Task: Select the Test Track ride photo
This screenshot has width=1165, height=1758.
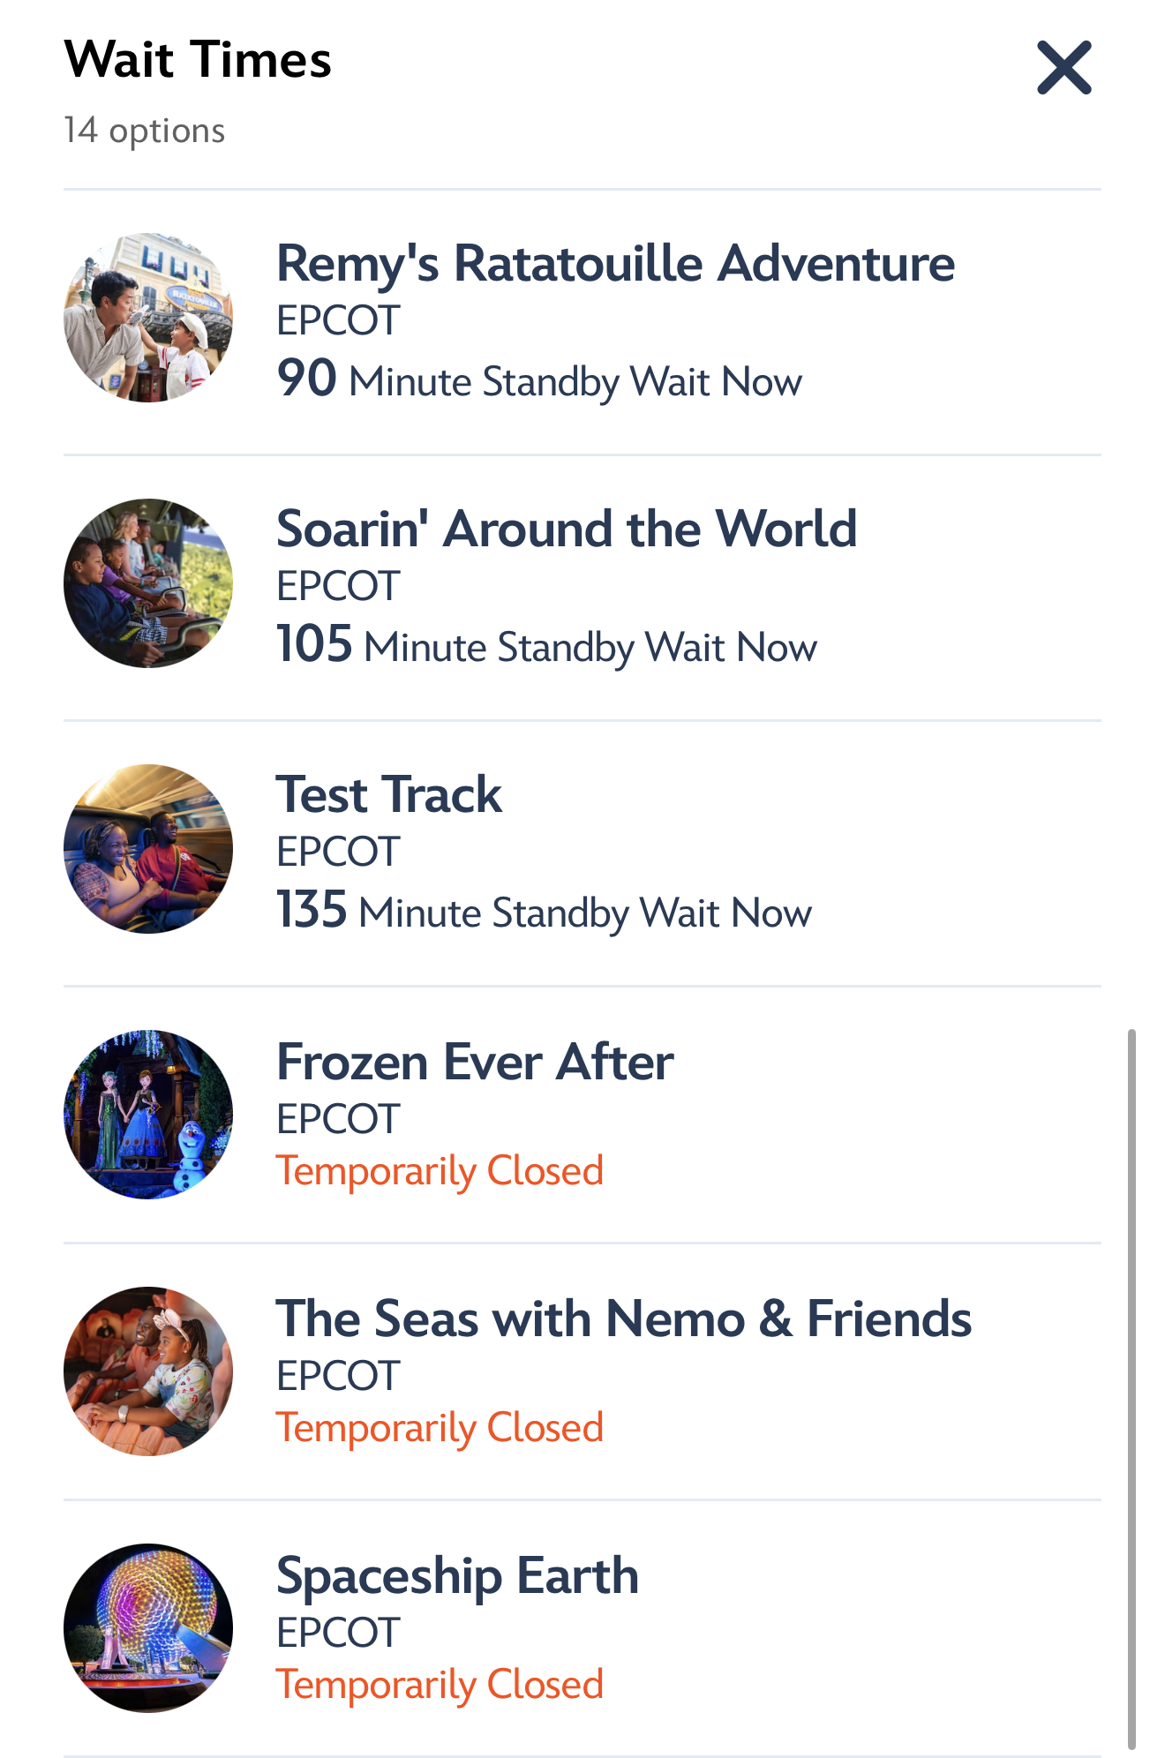Action: coord(148,849)
